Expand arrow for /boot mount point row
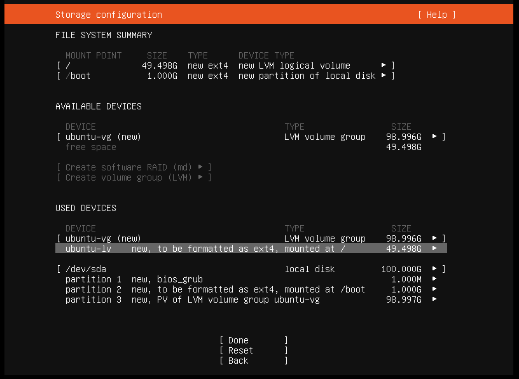Image resolution: width=519 pixels, height=379 pixels. [x=384, y=76]
